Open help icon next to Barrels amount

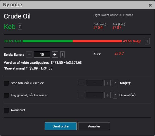[x=62, y=55]
